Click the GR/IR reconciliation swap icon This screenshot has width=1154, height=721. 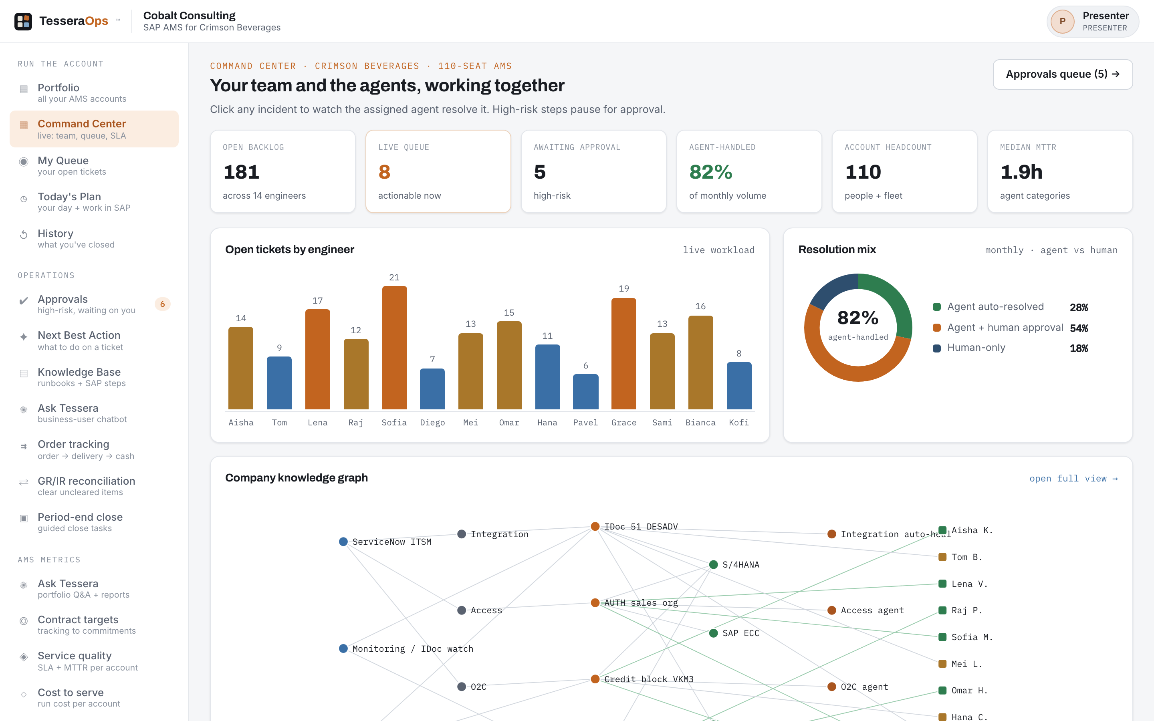point(23,482)
